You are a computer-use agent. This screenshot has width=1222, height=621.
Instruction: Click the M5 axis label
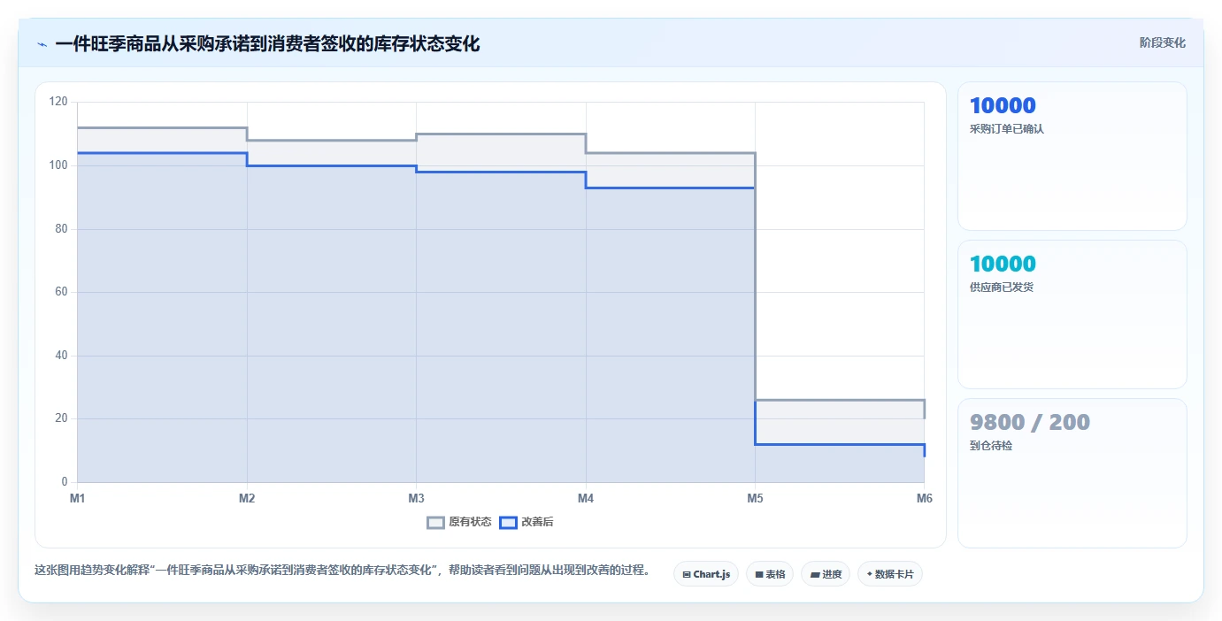[x=755, y=499]
